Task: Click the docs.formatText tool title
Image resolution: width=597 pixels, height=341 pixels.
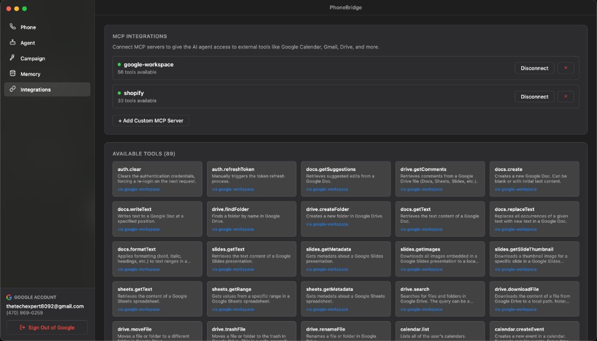Action: click(x=136, y=249)
